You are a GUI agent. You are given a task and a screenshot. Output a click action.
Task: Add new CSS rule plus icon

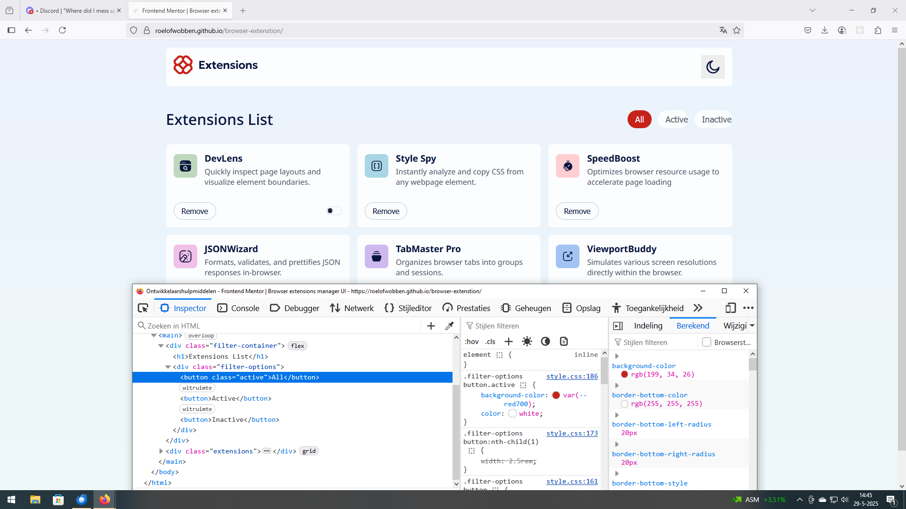coord(509,341)
